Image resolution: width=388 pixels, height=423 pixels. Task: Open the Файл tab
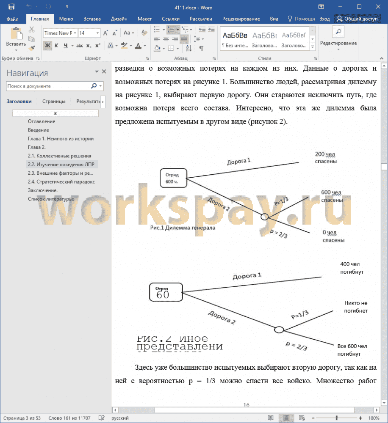12,19
